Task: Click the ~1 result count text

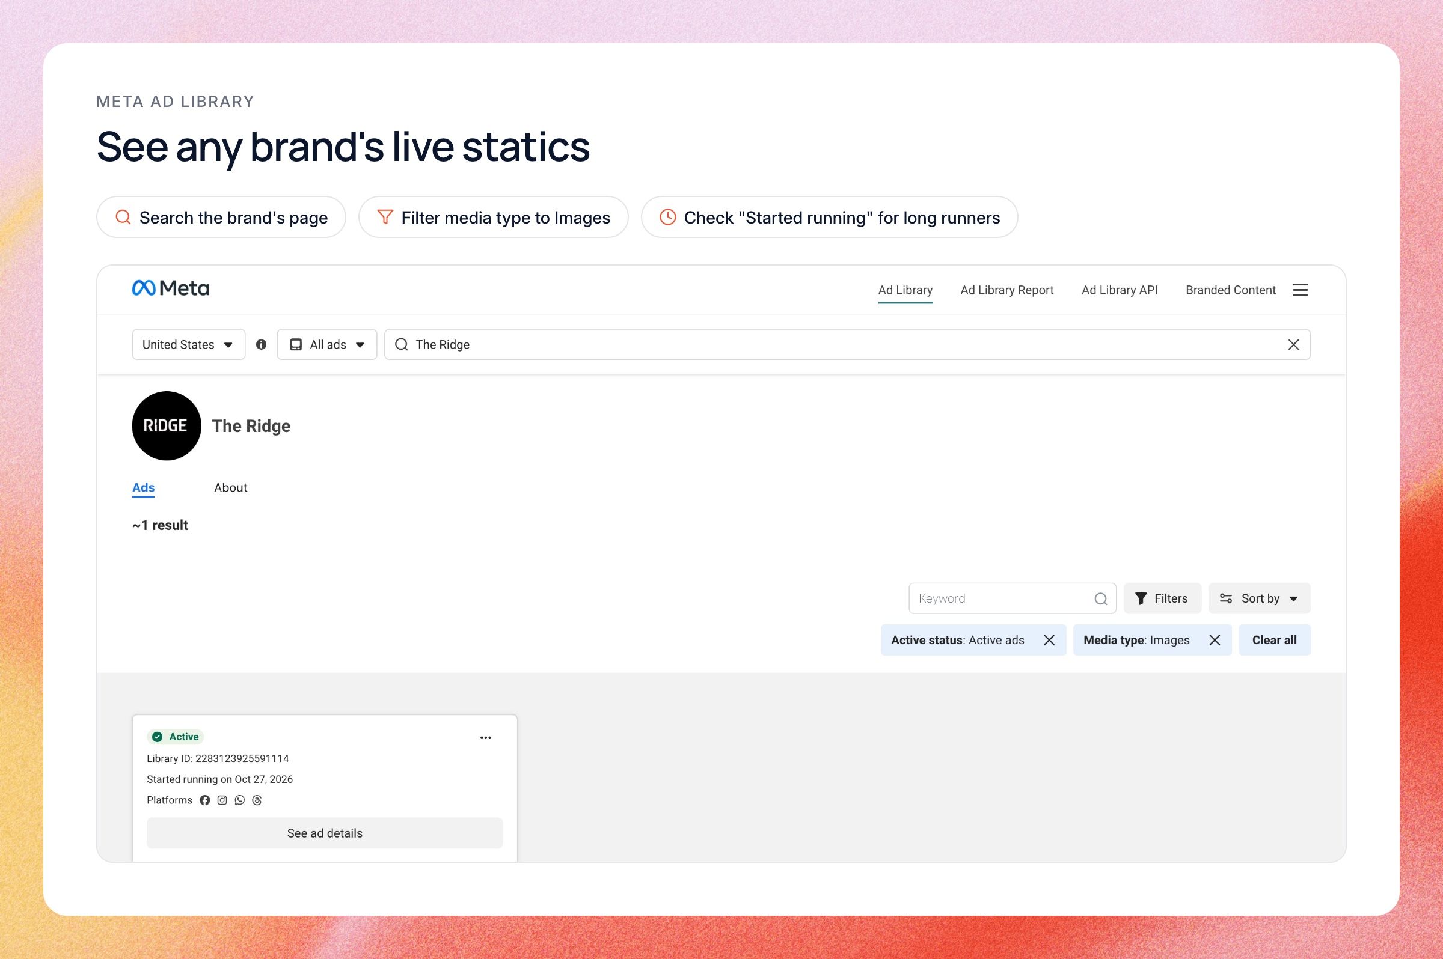Action: (161, 525)
